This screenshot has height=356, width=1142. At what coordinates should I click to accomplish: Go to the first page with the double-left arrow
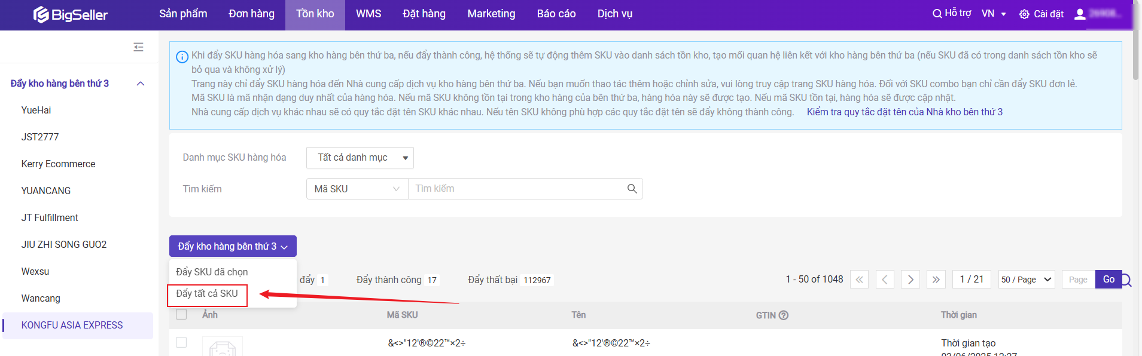tap(859, 280)
